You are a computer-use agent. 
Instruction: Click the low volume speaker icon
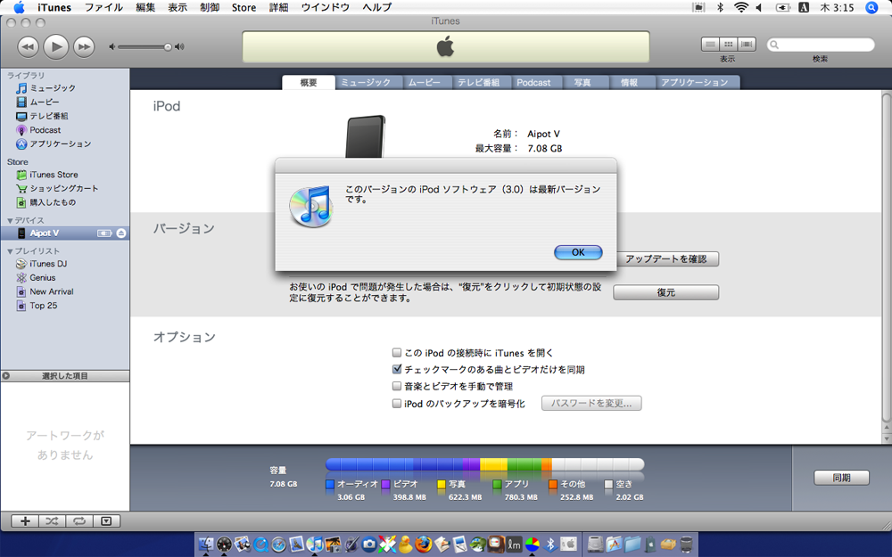point(112,47)
